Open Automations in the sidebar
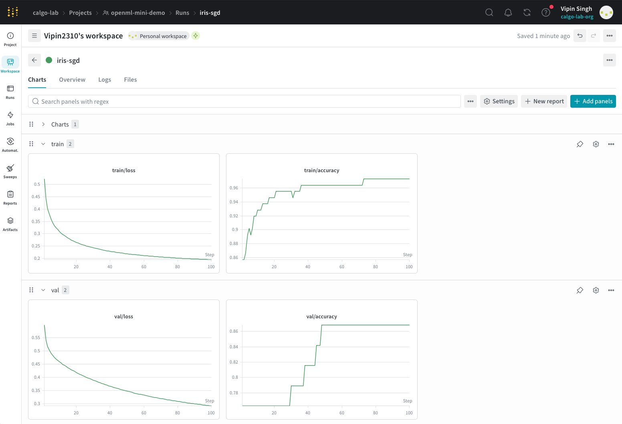The image size is (622, 424). [10, 145]
